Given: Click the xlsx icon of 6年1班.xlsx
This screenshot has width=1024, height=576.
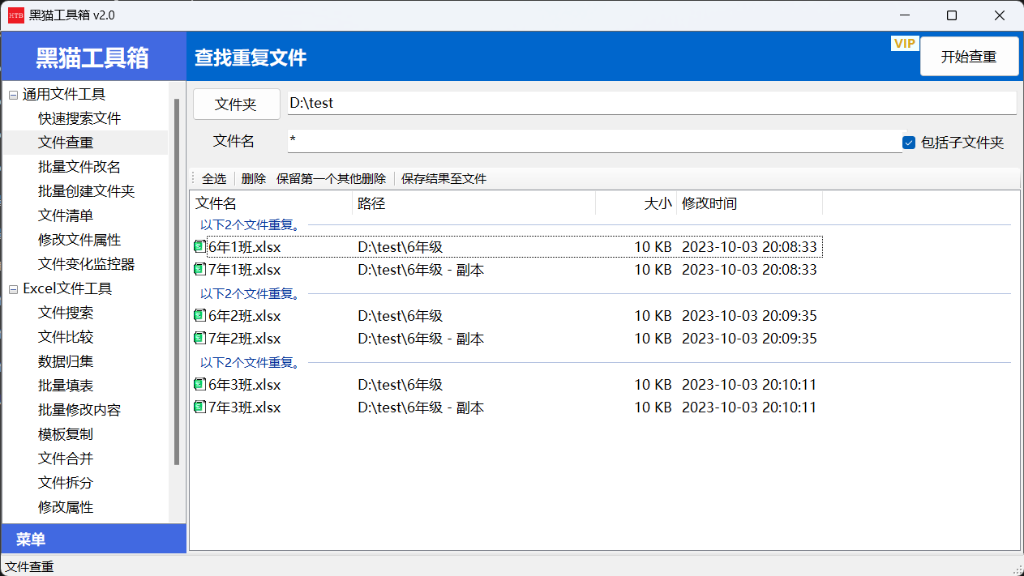Looking at the screenshot, I should [199, 246].
